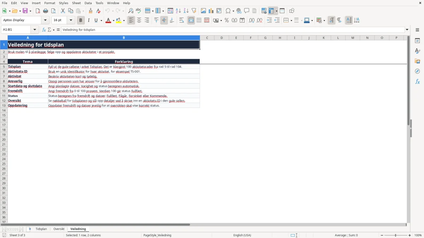Click the formula input line
Screen dimensions: 424x238
pyautogui.click(x=233, y=30)
